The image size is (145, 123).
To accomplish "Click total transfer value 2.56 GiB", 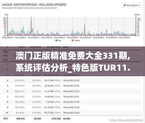I will 56,119.
